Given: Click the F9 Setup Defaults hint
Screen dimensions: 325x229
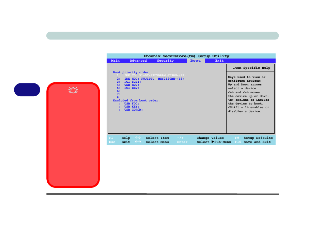Looking at the screenshot, I should [x=254, y=138].
